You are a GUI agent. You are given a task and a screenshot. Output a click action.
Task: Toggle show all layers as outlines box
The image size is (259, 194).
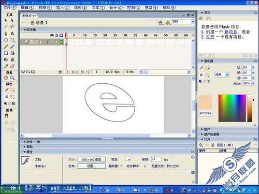click(61, 35)
